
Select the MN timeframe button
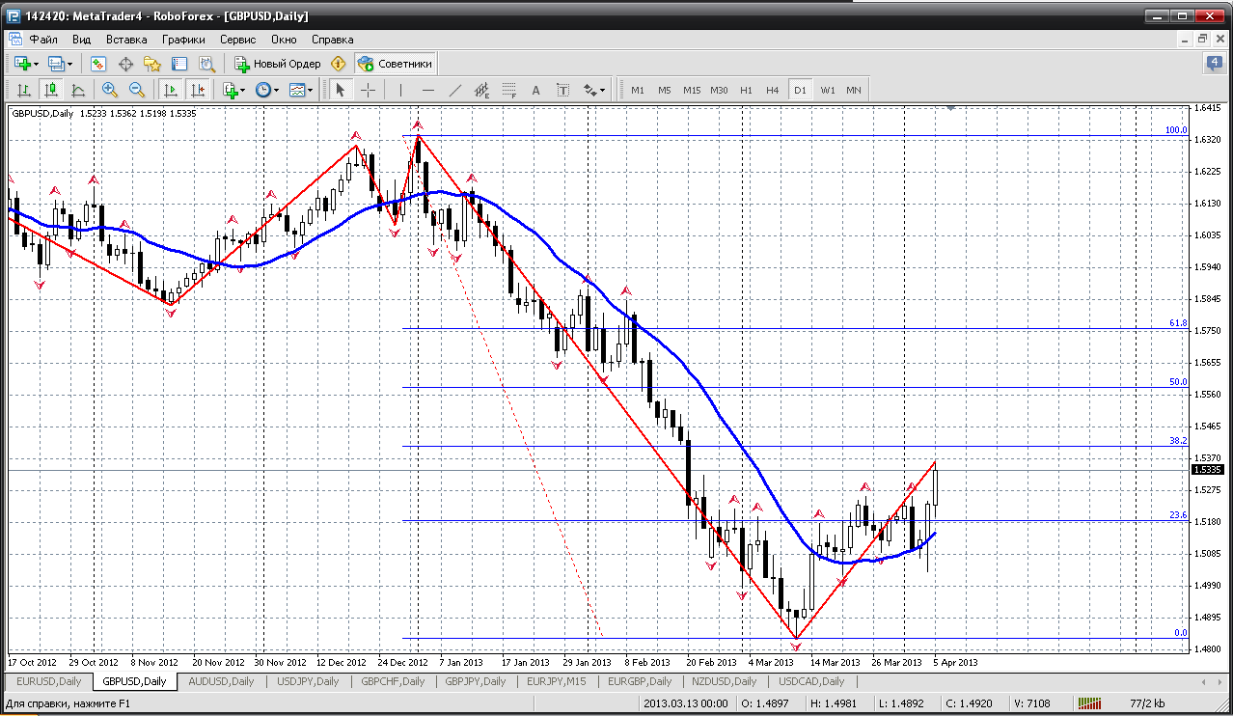point(854,90)
